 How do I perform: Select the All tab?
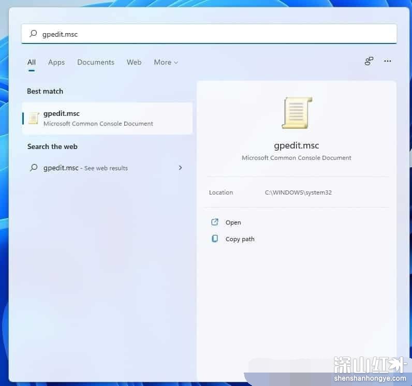pos(32,62)
